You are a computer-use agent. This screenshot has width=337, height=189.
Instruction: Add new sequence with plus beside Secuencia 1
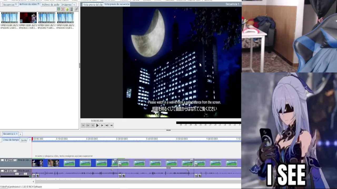click(20, 134)
